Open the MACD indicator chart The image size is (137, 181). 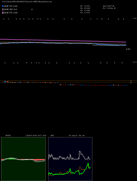[x=23, y=159]
